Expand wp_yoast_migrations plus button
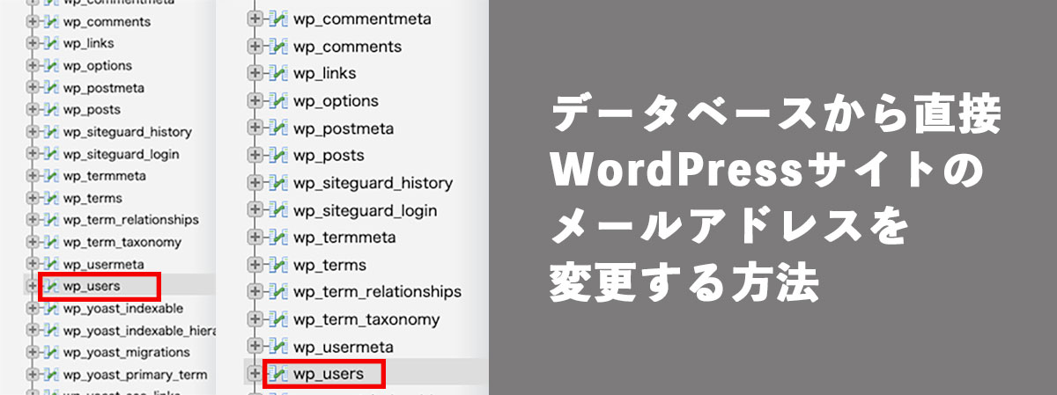1057x395 pixels. pos(33,352)
